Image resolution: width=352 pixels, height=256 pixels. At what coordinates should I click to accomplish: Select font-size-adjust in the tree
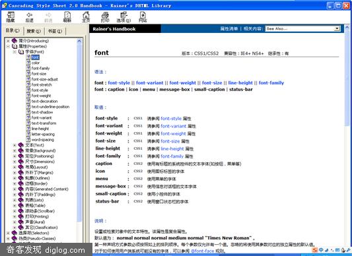pyautogui.click(x=45, y=79)
